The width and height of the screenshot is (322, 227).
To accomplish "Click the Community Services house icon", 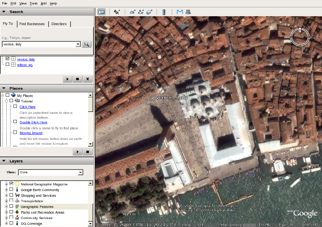I will tap(17, 217).
